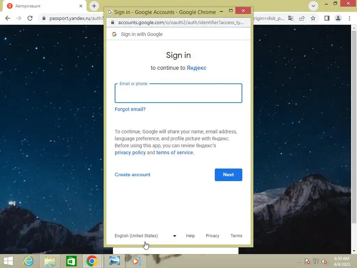
Task: Open the terms of service link
Action: click(175, 152)
